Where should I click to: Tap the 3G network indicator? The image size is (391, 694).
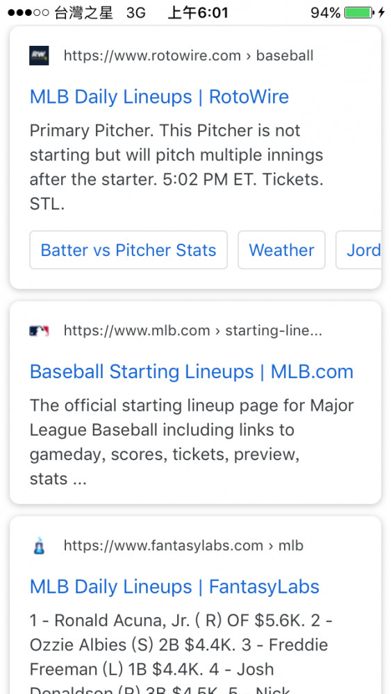click(x=136, y=12)
